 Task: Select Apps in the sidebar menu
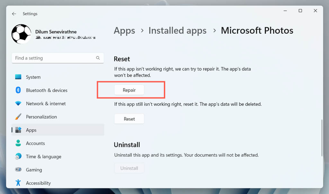31,130
